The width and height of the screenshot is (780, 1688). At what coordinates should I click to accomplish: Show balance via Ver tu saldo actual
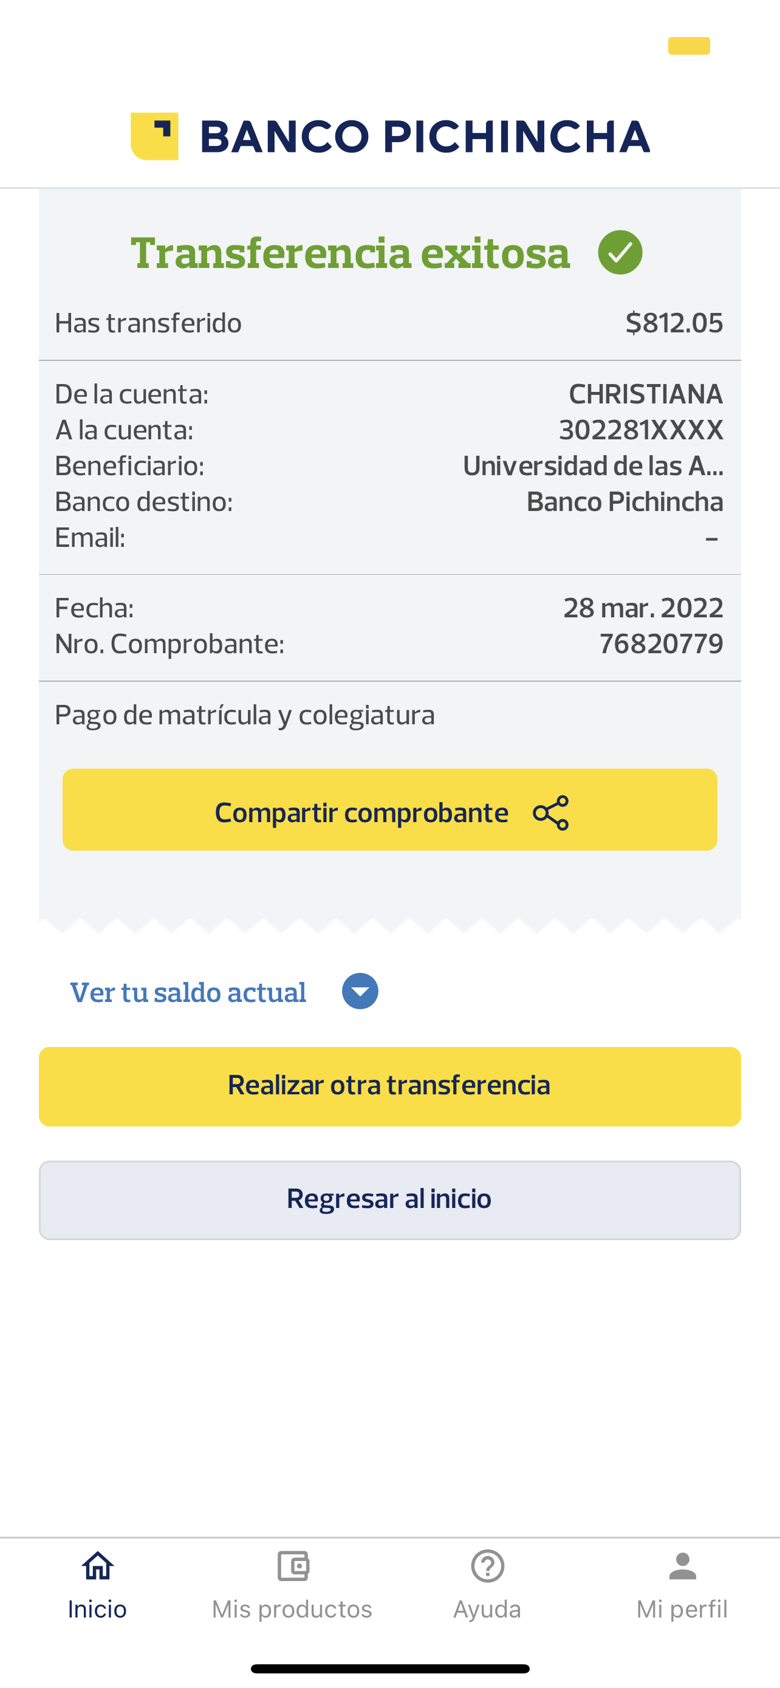tap(188, 992)
